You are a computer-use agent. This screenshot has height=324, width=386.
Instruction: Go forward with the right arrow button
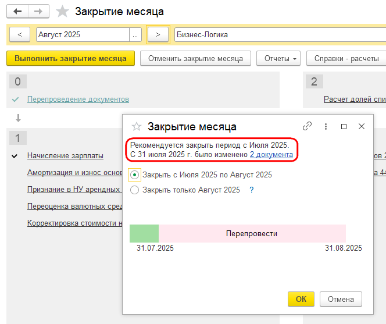(38, 11)
